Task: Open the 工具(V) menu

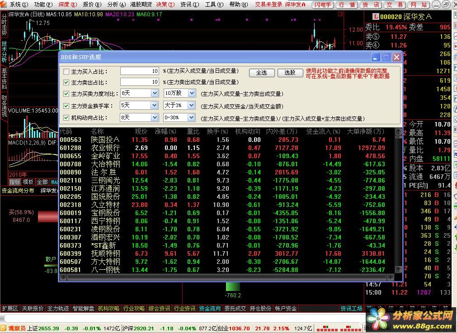Action: click(x=214, y=5)
